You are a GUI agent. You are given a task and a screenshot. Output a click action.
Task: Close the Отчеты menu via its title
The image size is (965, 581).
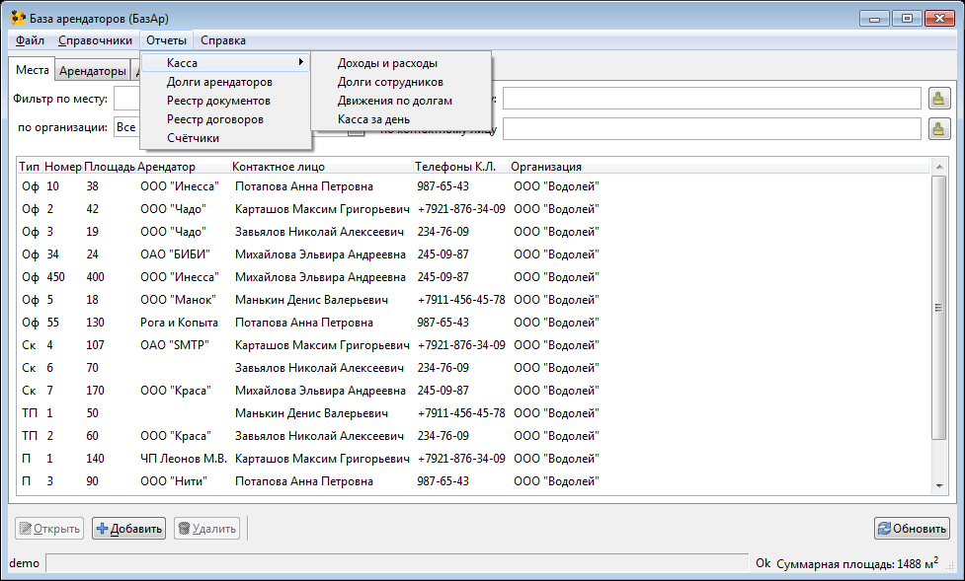[x=166, y=40]
